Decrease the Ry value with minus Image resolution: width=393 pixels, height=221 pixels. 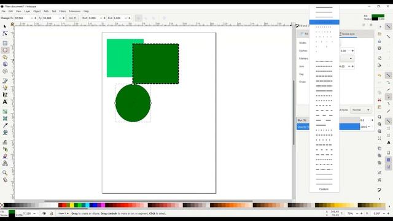click(60, 18)
